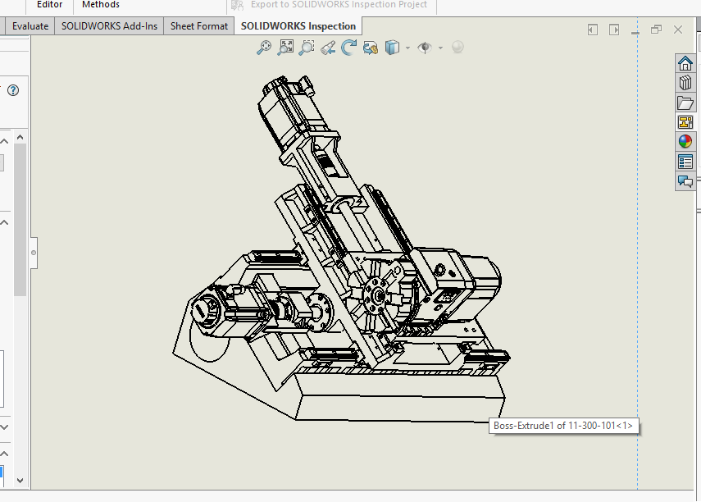
Task: Click the Display Style cube icon
Action: 392,48
